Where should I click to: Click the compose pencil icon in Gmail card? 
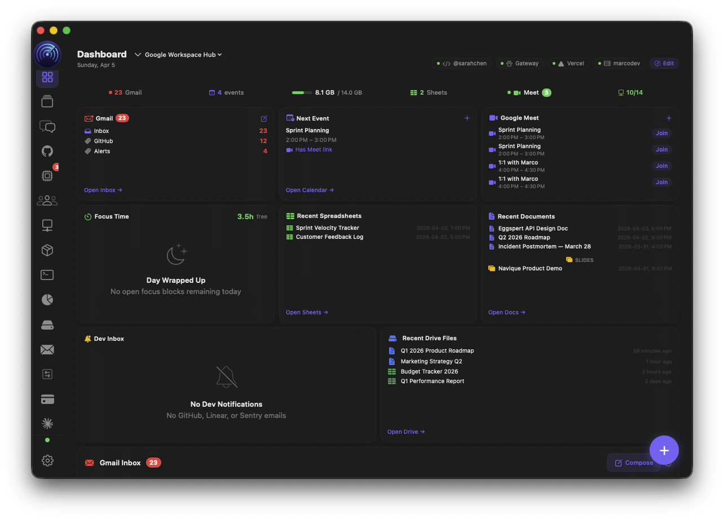coord(264,118)
